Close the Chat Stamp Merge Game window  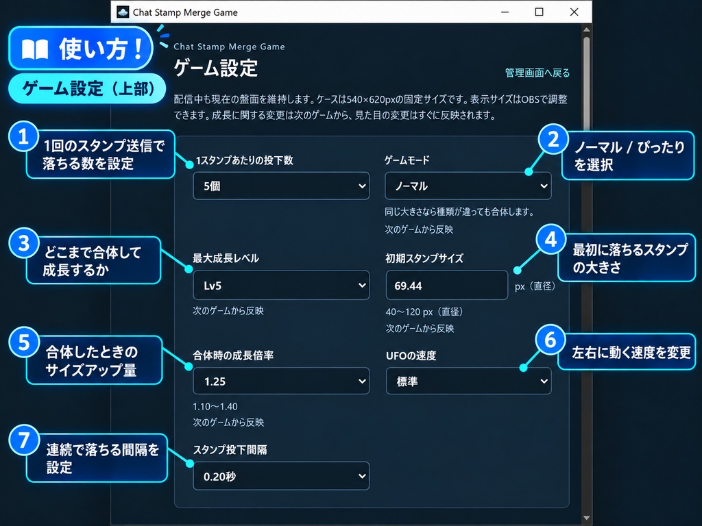coord(574,12)
